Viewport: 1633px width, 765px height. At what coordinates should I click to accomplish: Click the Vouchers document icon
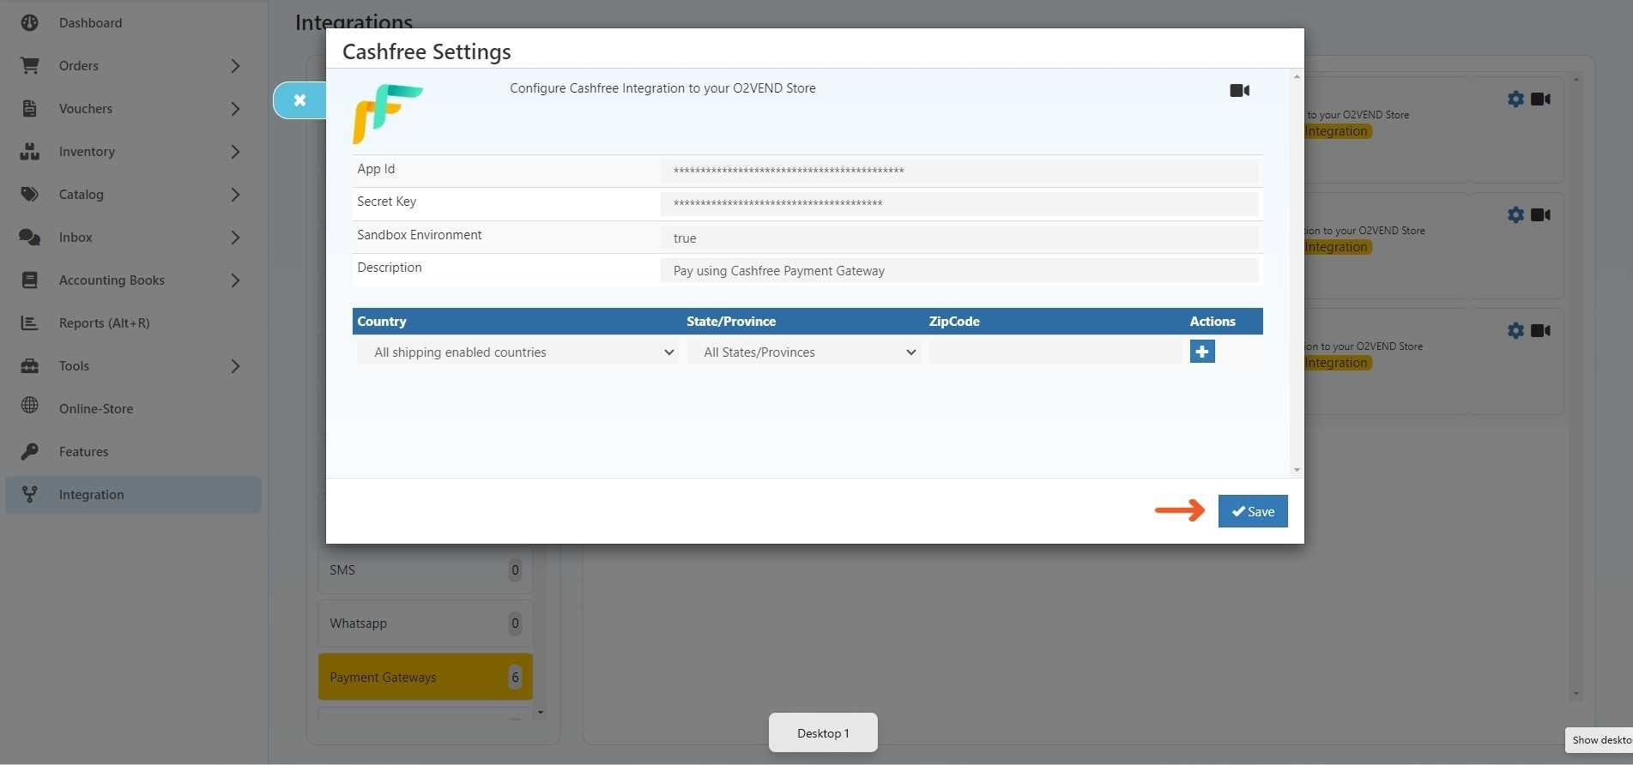pyautogui.click(x=29, y=108)
